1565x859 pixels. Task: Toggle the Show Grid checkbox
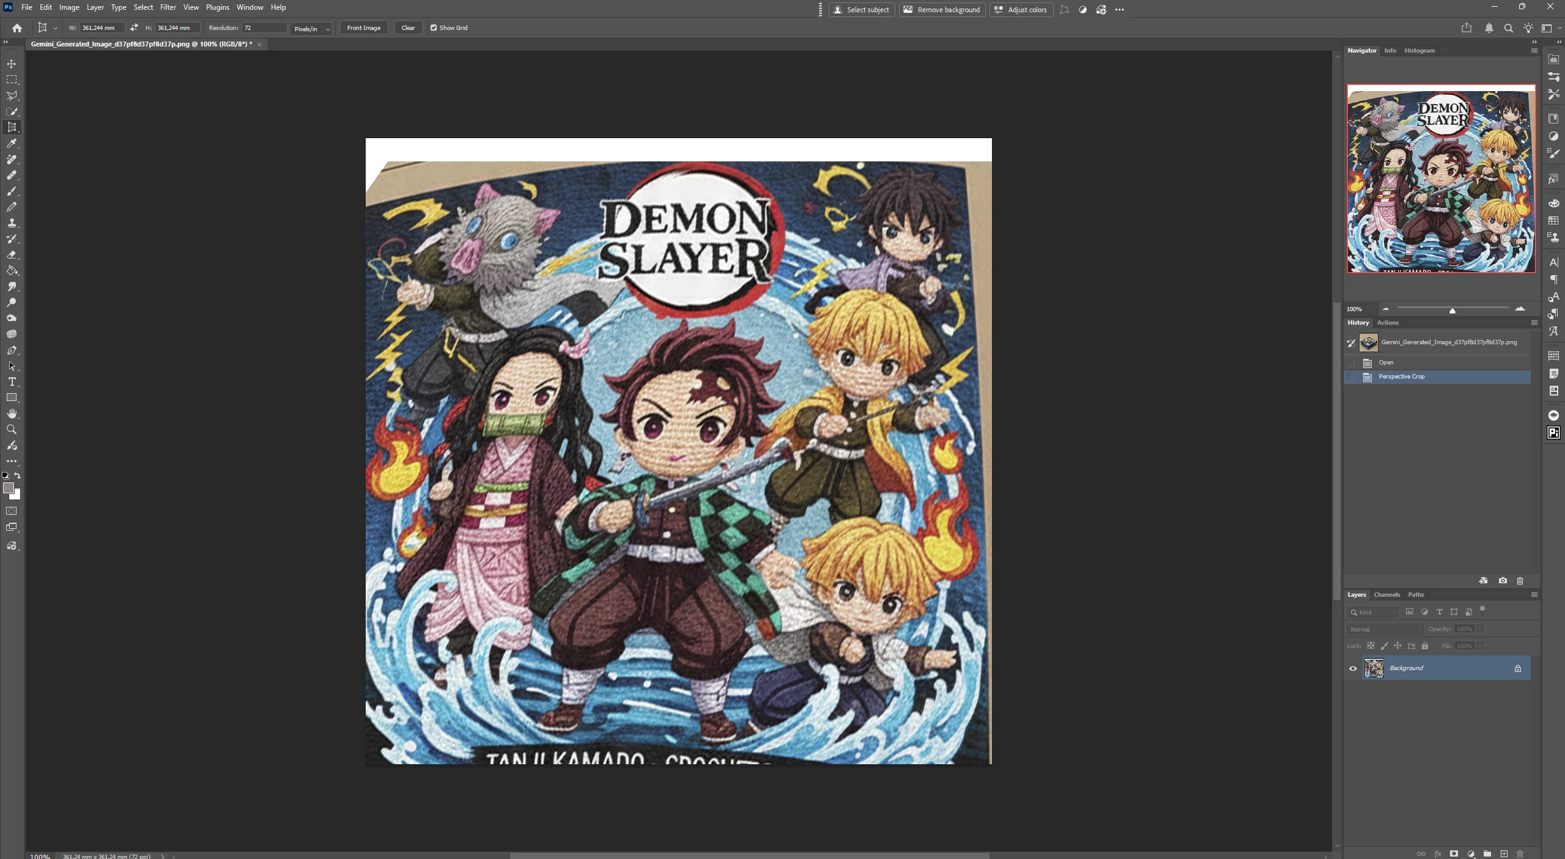434,28
